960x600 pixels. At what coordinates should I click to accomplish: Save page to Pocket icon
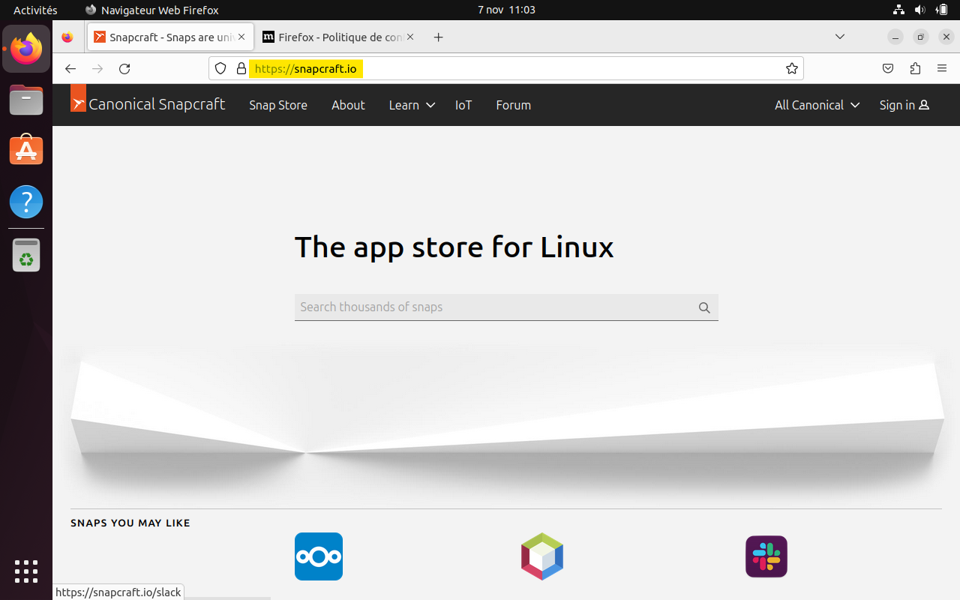(x=888, y=69)
